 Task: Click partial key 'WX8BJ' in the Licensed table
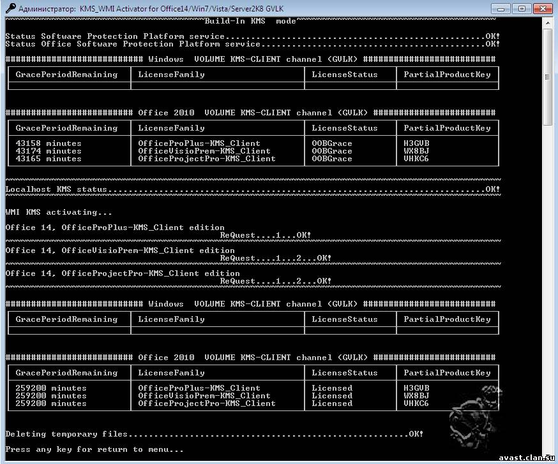pyautogui.click(x=416, y=396)
